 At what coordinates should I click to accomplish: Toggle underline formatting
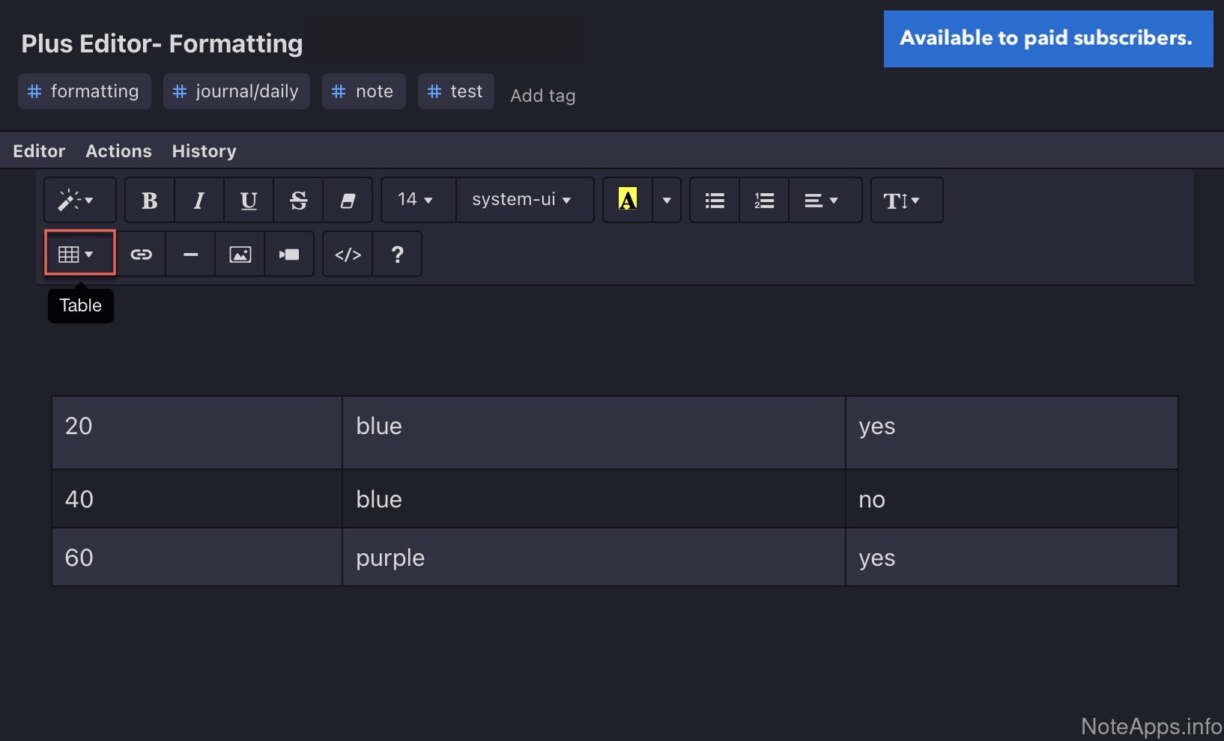[249, 201]
